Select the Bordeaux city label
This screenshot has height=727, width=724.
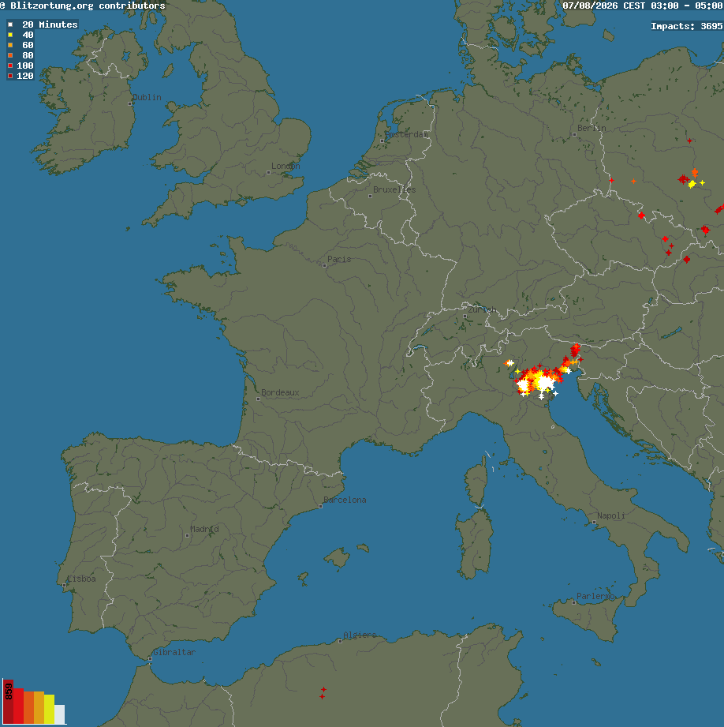pos(280,393)
